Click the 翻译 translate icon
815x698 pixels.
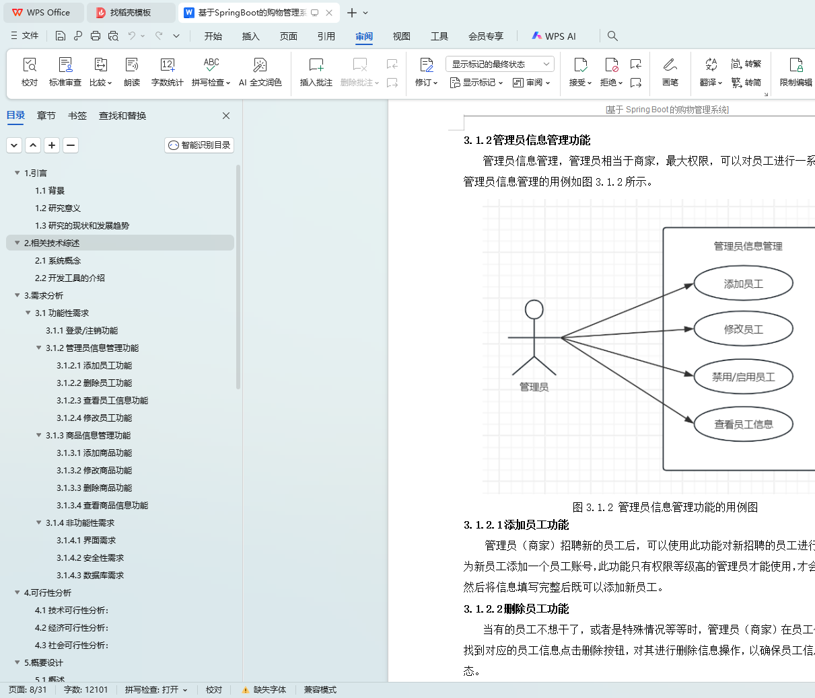[x=711, y=65]
